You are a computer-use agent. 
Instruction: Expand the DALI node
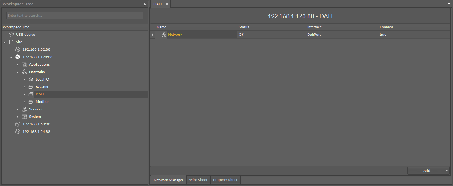point(24,94)
